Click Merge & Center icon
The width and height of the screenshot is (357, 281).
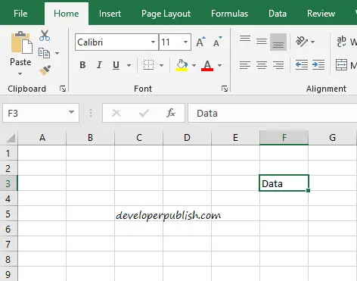[x=341, y=65]
